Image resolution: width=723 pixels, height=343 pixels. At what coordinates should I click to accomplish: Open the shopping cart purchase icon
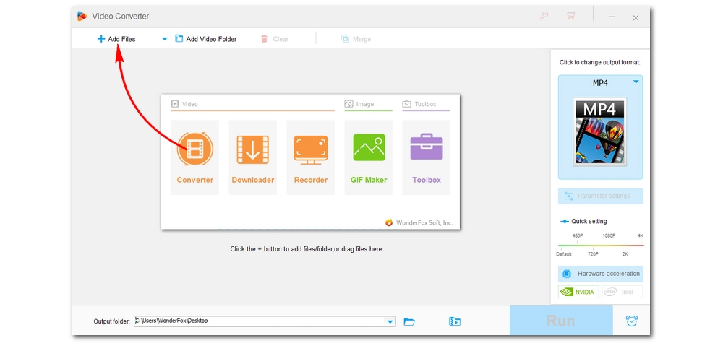click(x=571, y=17)
